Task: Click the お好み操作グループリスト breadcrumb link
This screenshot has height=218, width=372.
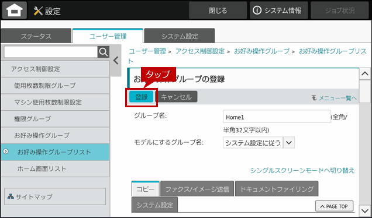Action: tap(333, 51)
